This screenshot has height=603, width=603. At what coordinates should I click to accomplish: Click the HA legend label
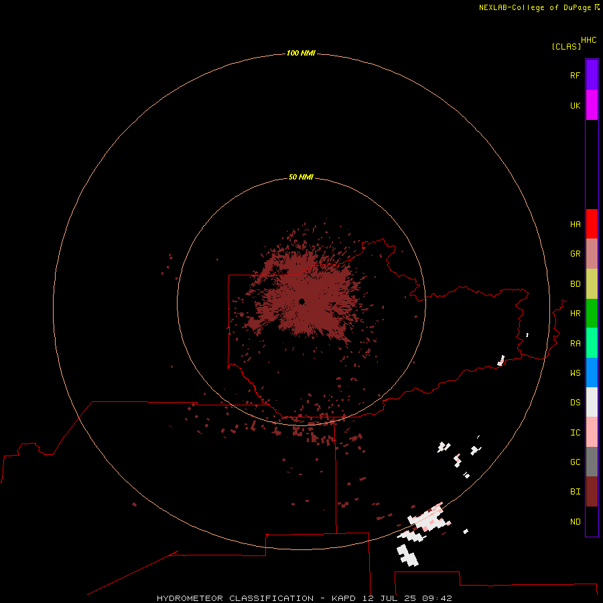(575, 224)
